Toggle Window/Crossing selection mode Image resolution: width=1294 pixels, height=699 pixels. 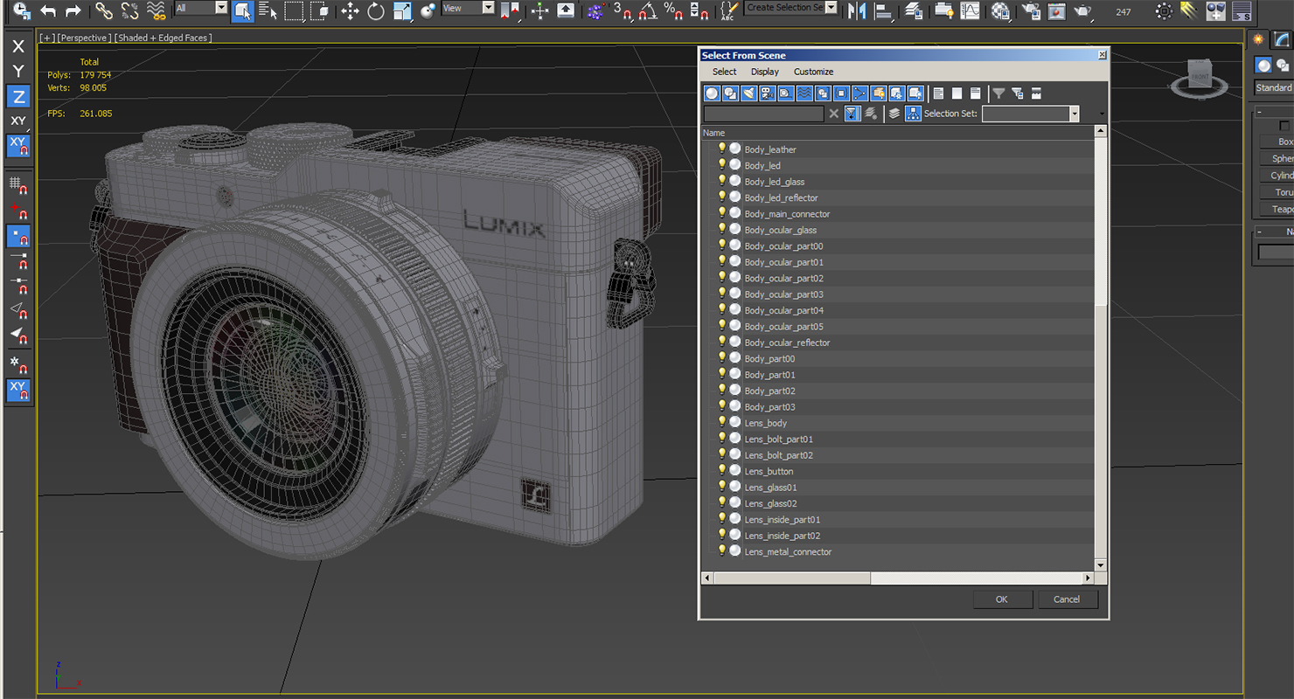point(321,10)
